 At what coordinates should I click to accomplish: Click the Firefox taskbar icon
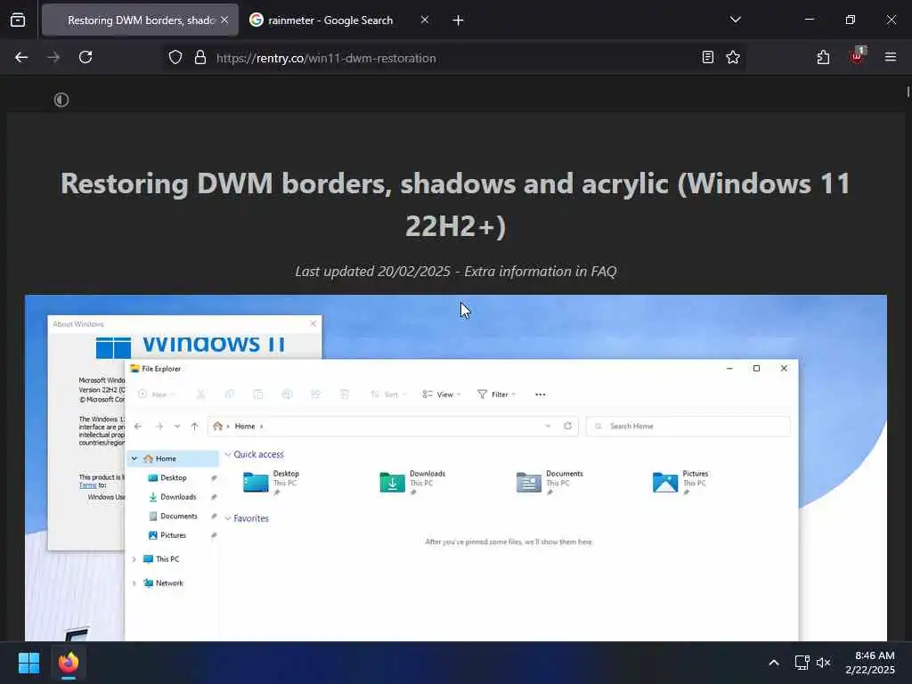(x=69, y=663)
